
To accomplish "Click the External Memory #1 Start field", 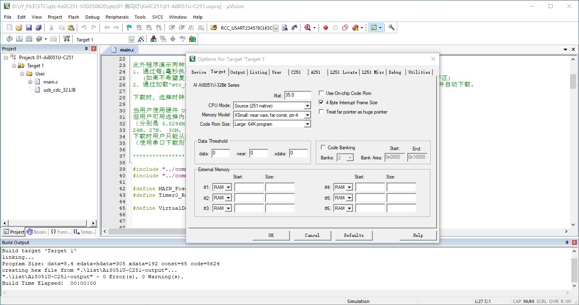I will click(249, 187).
